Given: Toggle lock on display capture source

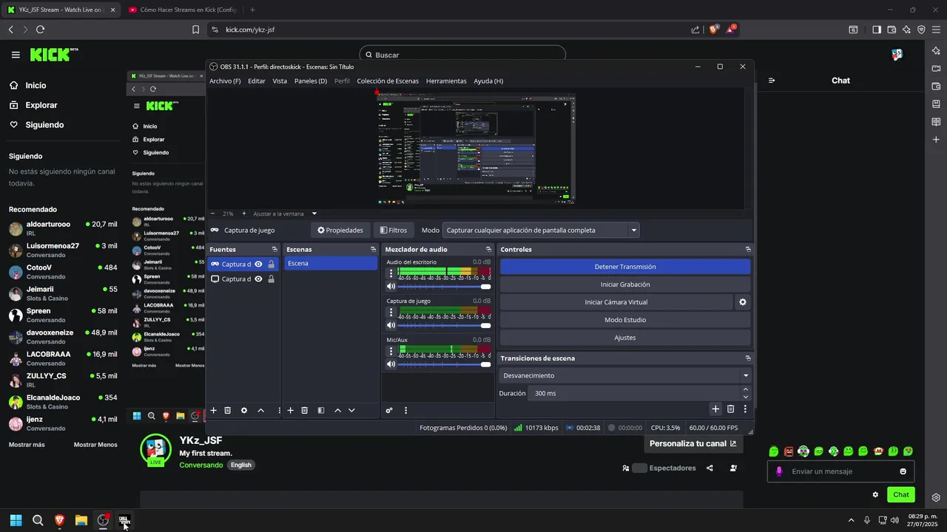Looking at the screenshot, I should 272,279.
